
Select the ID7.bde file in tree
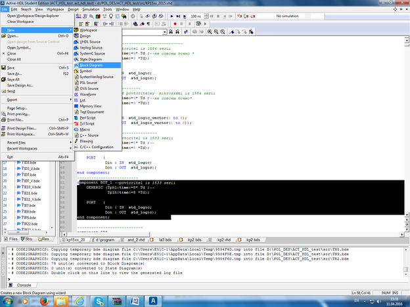[31, 175]
